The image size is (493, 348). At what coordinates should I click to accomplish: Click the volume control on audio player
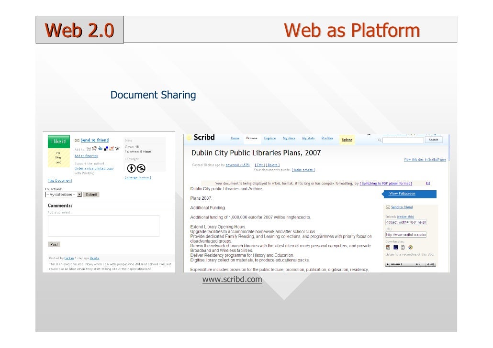431,264
